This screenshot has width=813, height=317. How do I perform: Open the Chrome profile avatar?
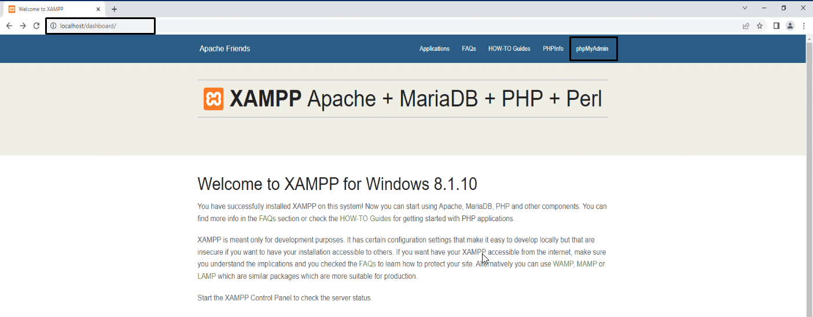(790, 26)
